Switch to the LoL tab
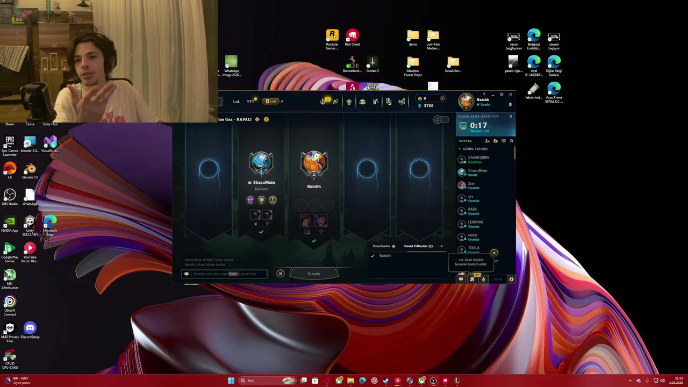Viewport: 688px width, 387px height. tap(236, 101)
